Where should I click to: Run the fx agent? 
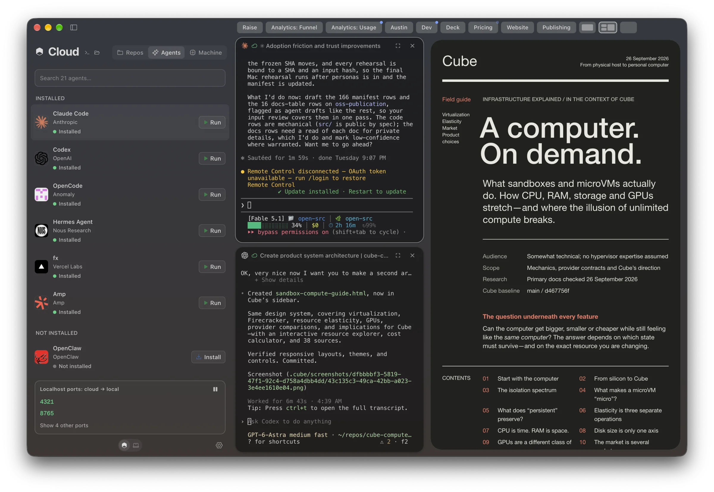212,266
